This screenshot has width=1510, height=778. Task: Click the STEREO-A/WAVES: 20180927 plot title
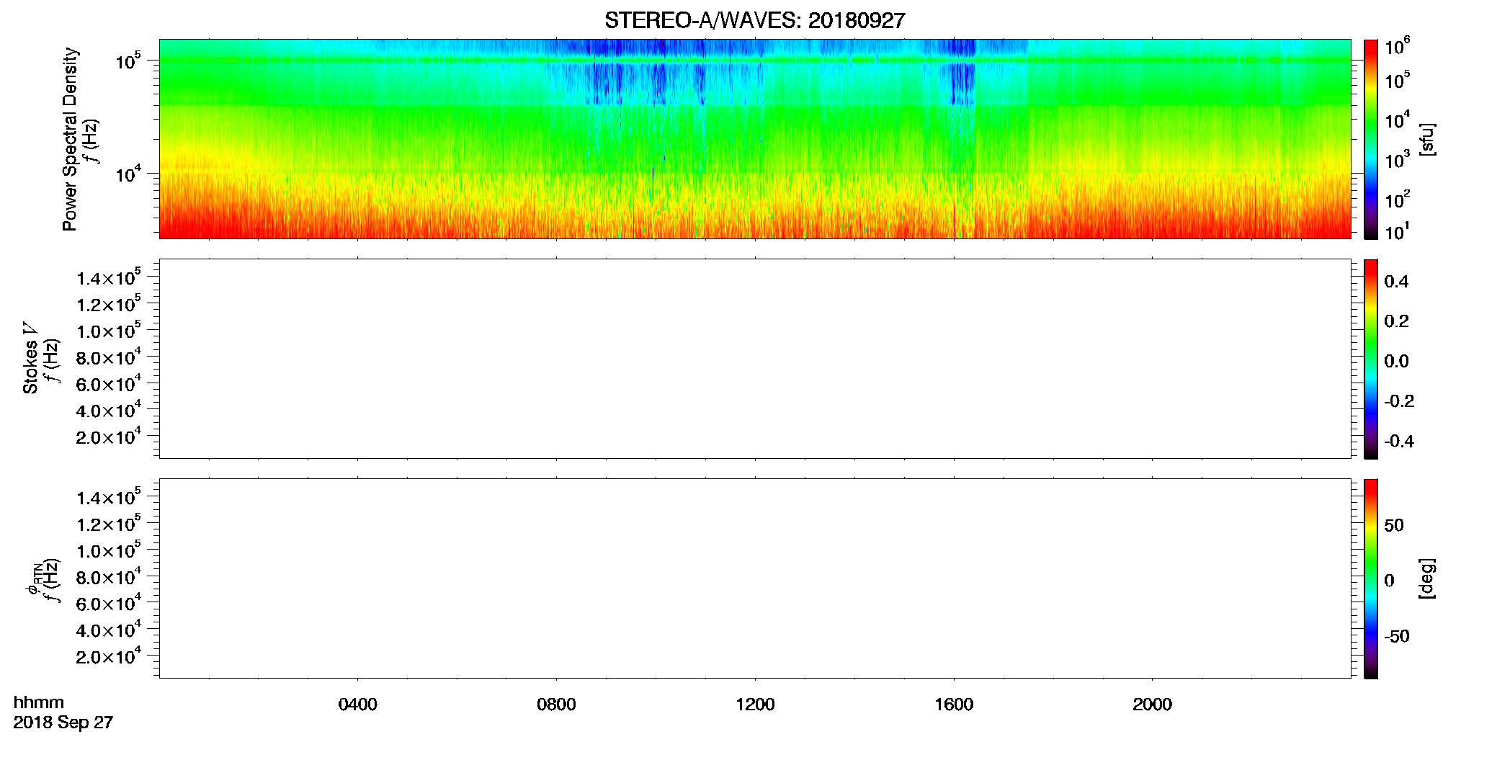pos(754,20)
